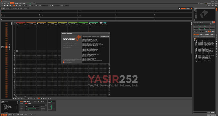Click the Renoise logo in bottom-right corner
218x116 pixels.
[212, 115]
